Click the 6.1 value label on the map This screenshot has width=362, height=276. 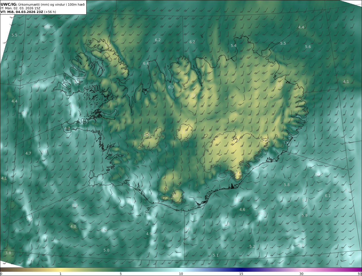[x=328, y=196]
